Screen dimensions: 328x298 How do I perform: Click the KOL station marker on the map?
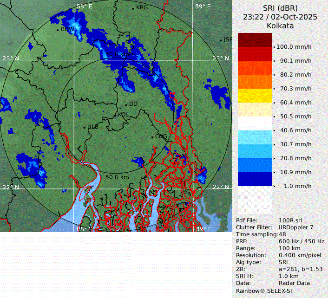(x=116, y=115)
